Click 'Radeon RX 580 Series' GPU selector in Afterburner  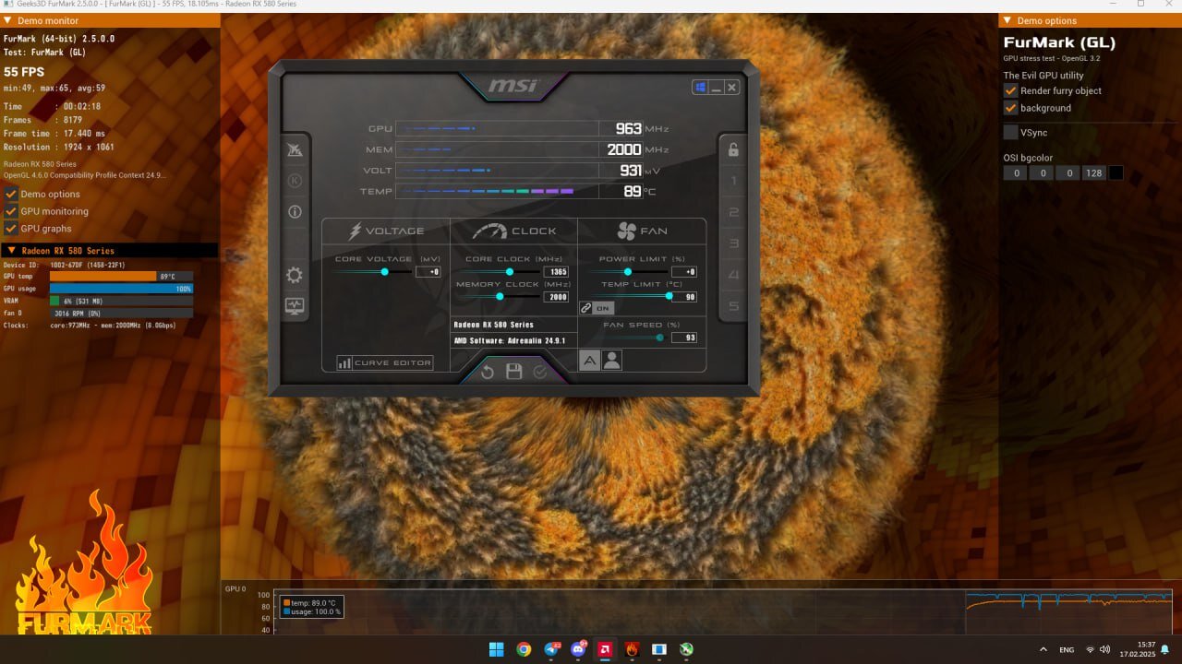(x=513, y=325)
